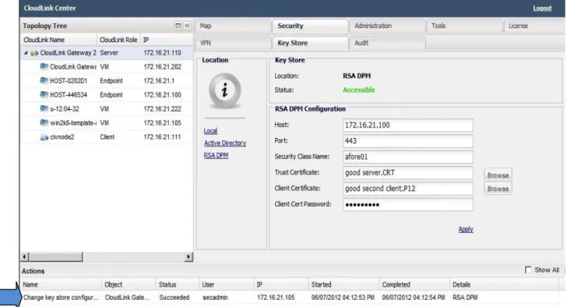
Task: Collapse the CloudLink Gateway 2 tree node
Action: (x=26, y=53)
